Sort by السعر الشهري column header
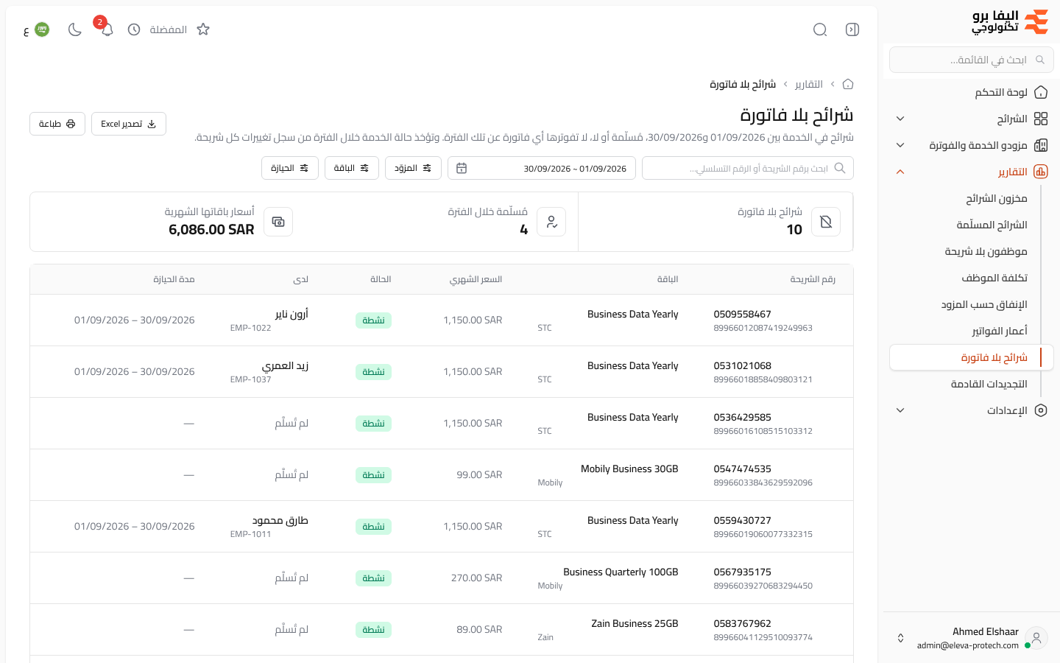This screenshot has width=1060, height=663. [x=476, y=279]
